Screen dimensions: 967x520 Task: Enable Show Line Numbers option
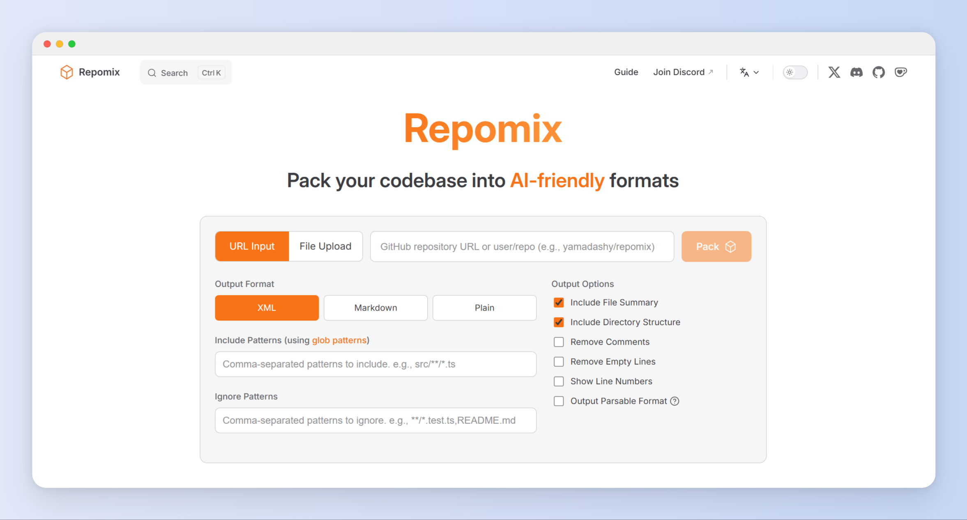click(x=559, y=382)
